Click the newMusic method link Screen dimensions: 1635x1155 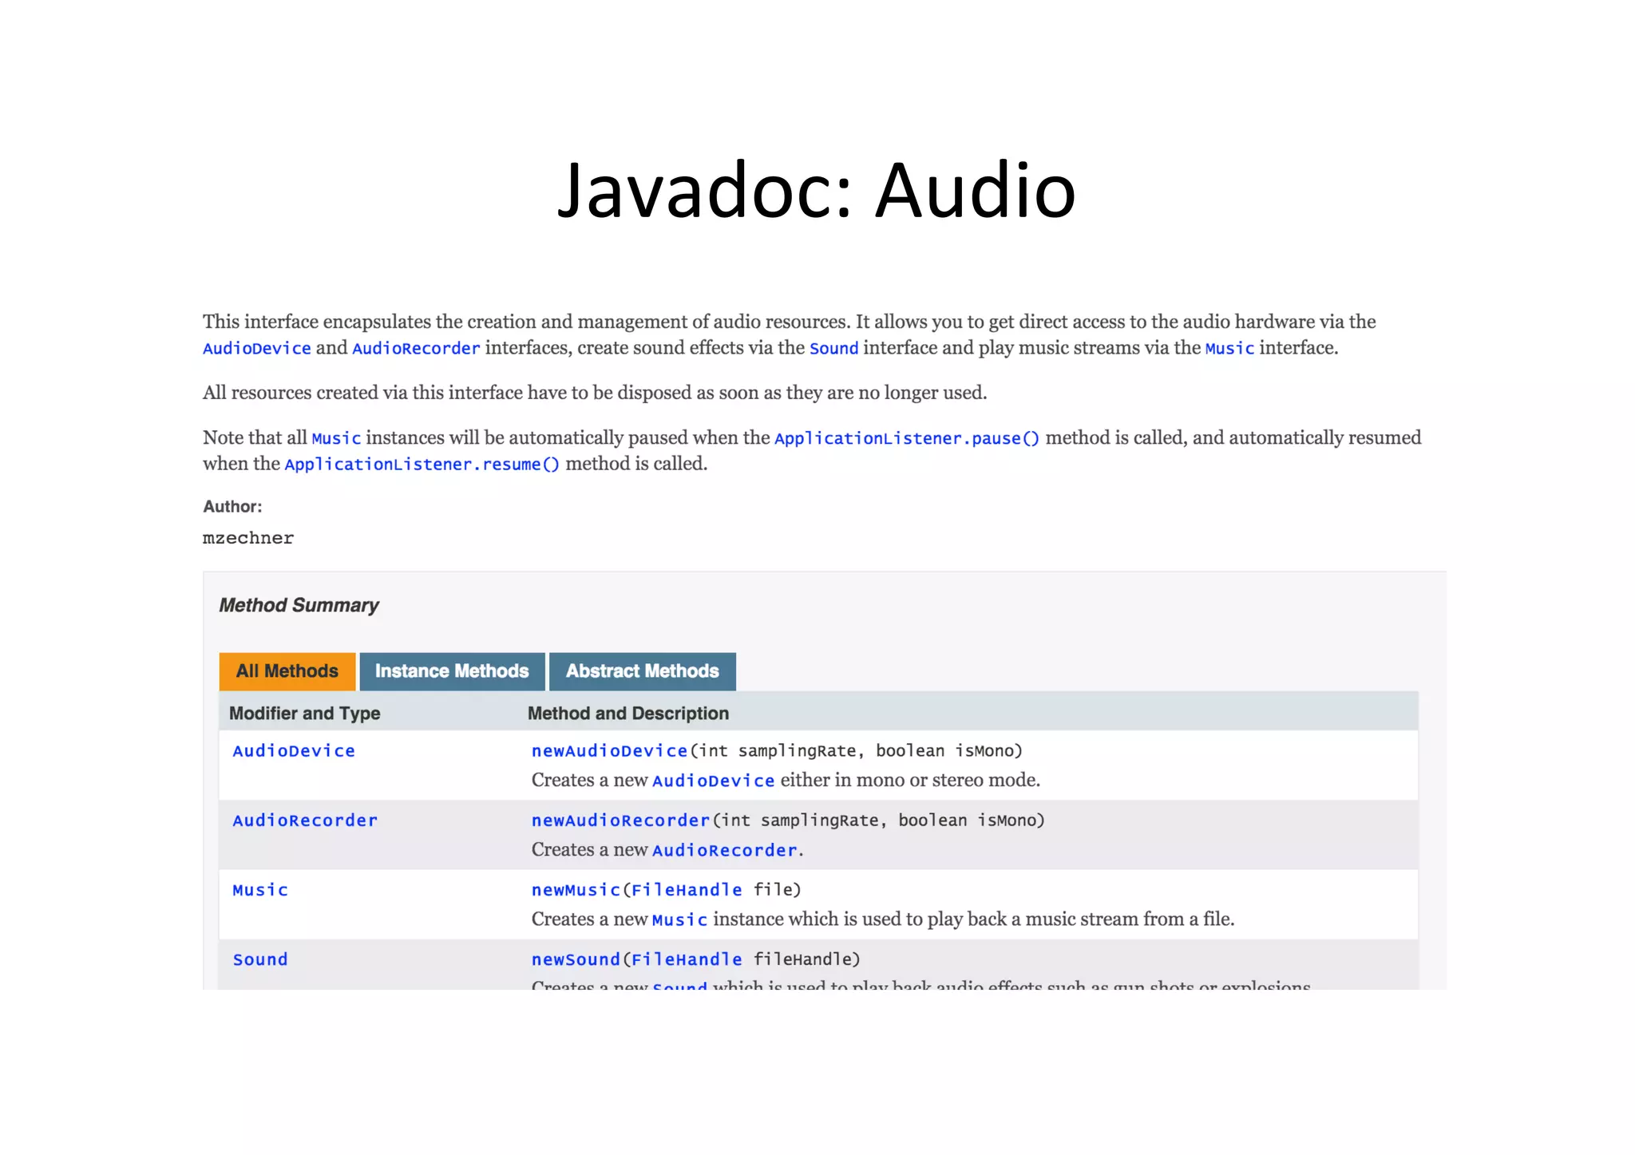(576, 890)
